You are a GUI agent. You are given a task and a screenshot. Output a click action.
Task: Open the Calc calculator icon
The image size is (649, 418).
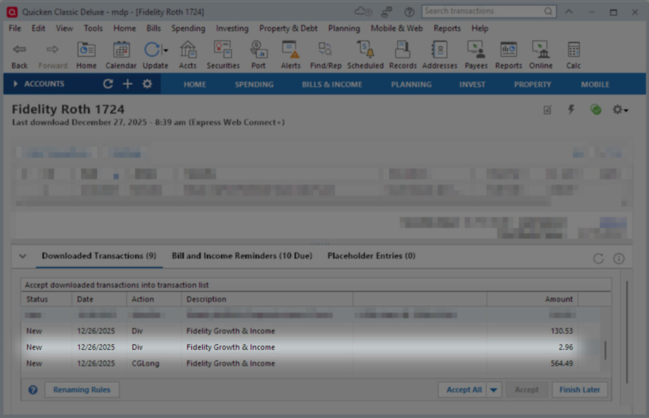(573, 55)
